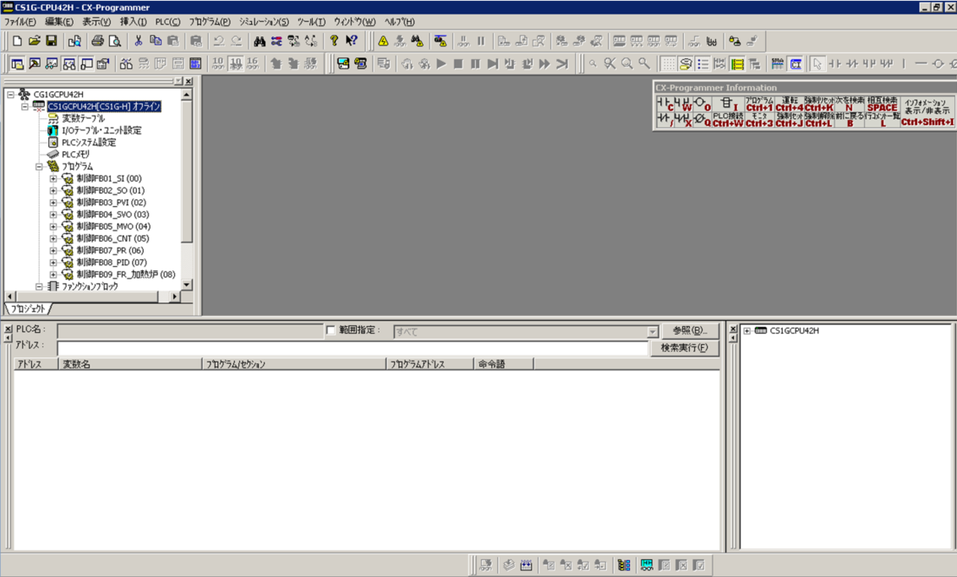This screenshot has width=957, height=577.
Task: Open the シミュレーション(S) menu
Action: [x=263, y=22]
